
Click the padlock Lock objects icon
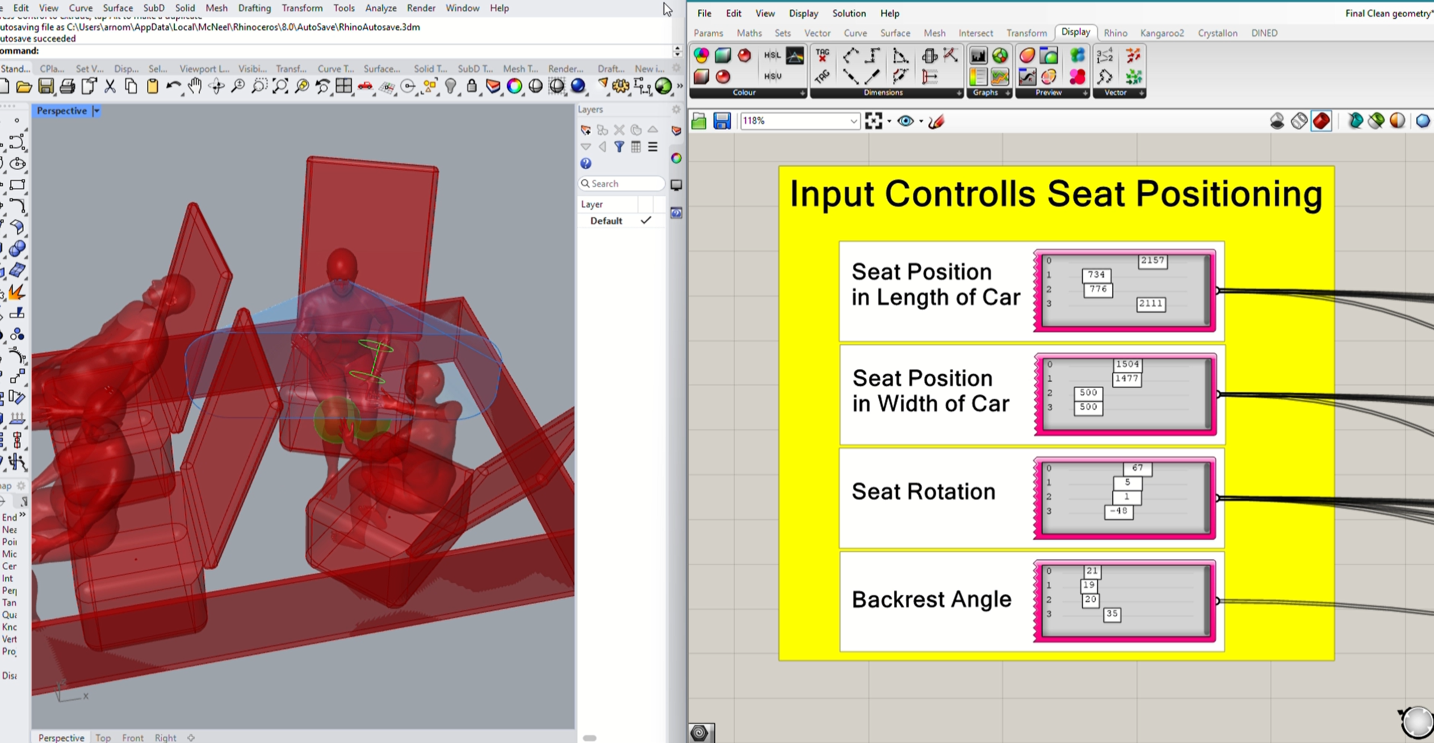pos(472,86)
